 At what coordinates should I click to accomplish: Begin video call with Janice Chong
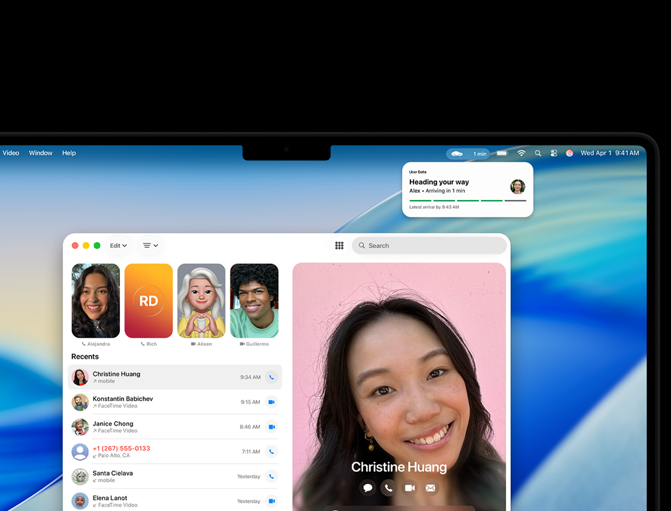click(x=271, y=426)
